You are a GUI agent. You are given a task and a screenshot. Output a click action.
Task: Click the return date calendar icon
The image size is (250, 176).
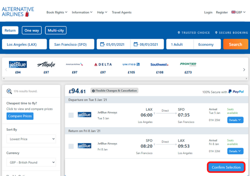coord(136,44)
